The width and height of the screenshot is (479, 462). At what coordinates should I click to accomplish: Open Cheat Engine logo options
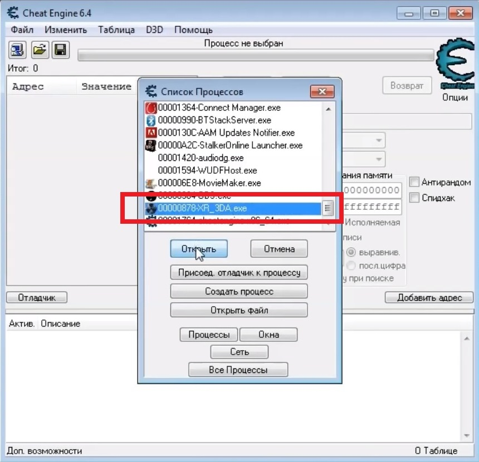(x=455, y=64)
